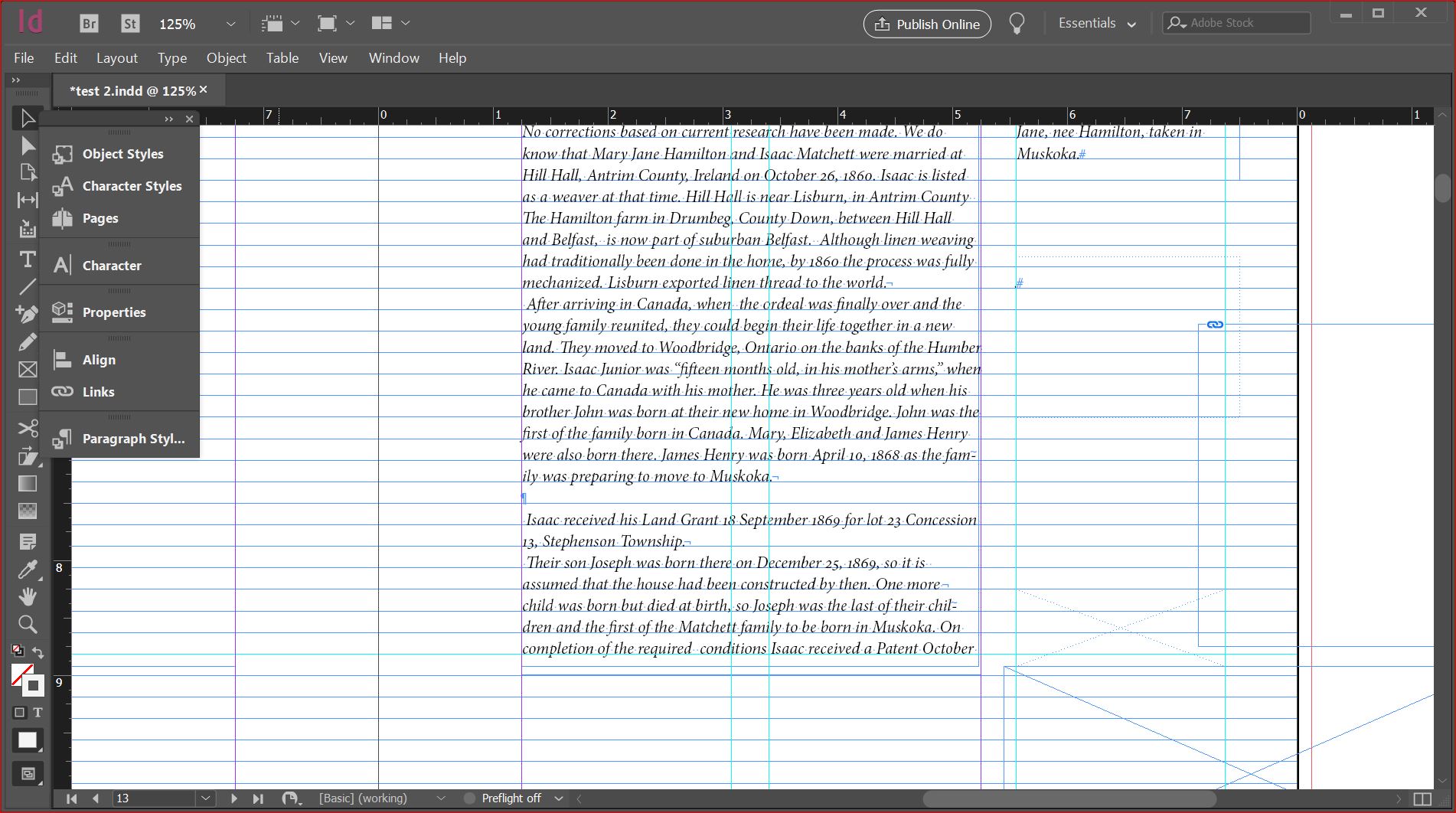This screenshot has height=813, width=1456.
Task: Open the Type menu
Action: pos(172,58)
